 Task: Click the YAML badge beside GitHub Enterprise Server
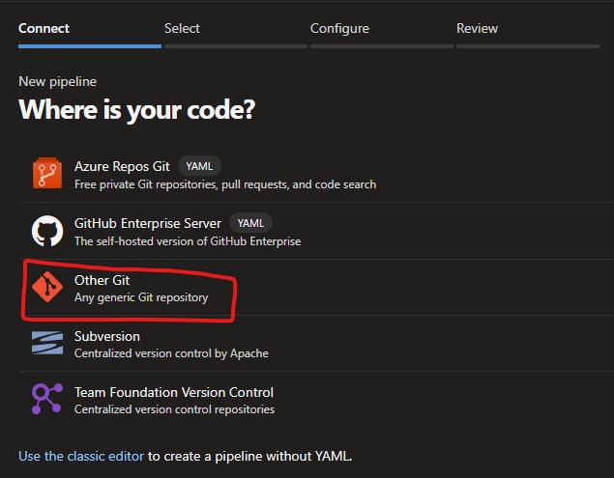coord(250,223)
